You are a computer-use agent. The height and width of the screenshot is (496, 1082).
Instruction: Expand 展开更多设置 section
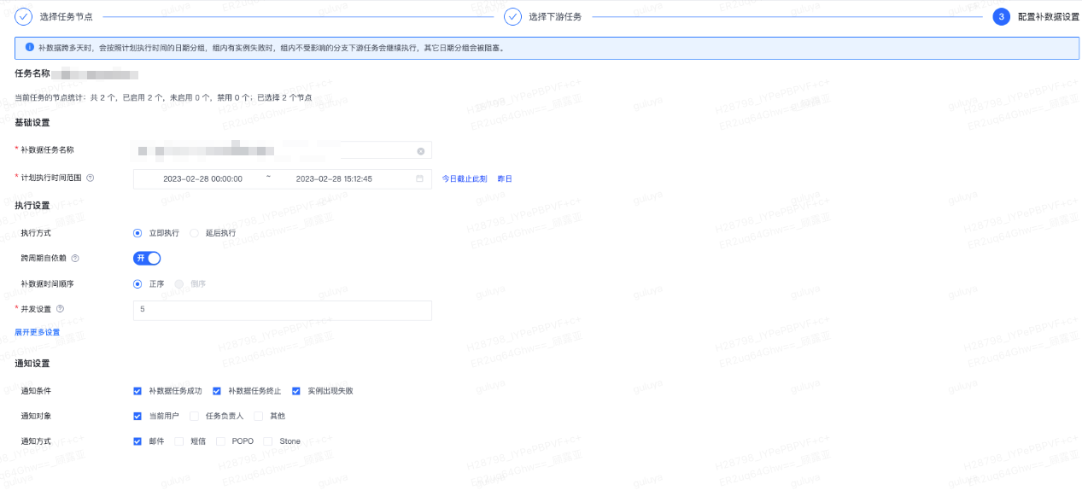pyautogui.click(x=38, y=332)
